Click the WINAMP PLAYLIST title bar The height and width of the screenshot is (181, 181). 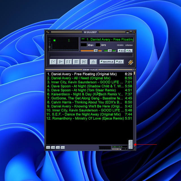pos(90,70)
